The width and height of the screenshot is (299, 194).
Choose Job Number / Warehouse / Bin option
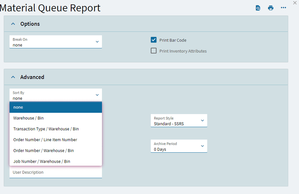pos(41,161)
